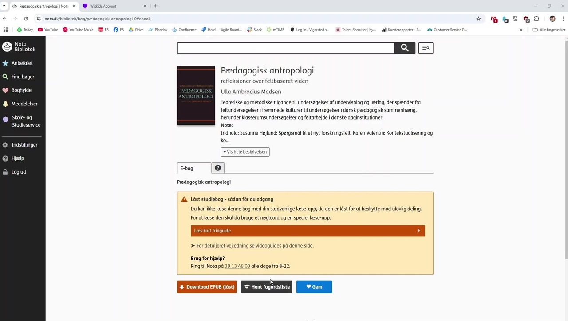Click the Nota Bibliotek logo icon
568x321 pixels.
click(7, 46)
